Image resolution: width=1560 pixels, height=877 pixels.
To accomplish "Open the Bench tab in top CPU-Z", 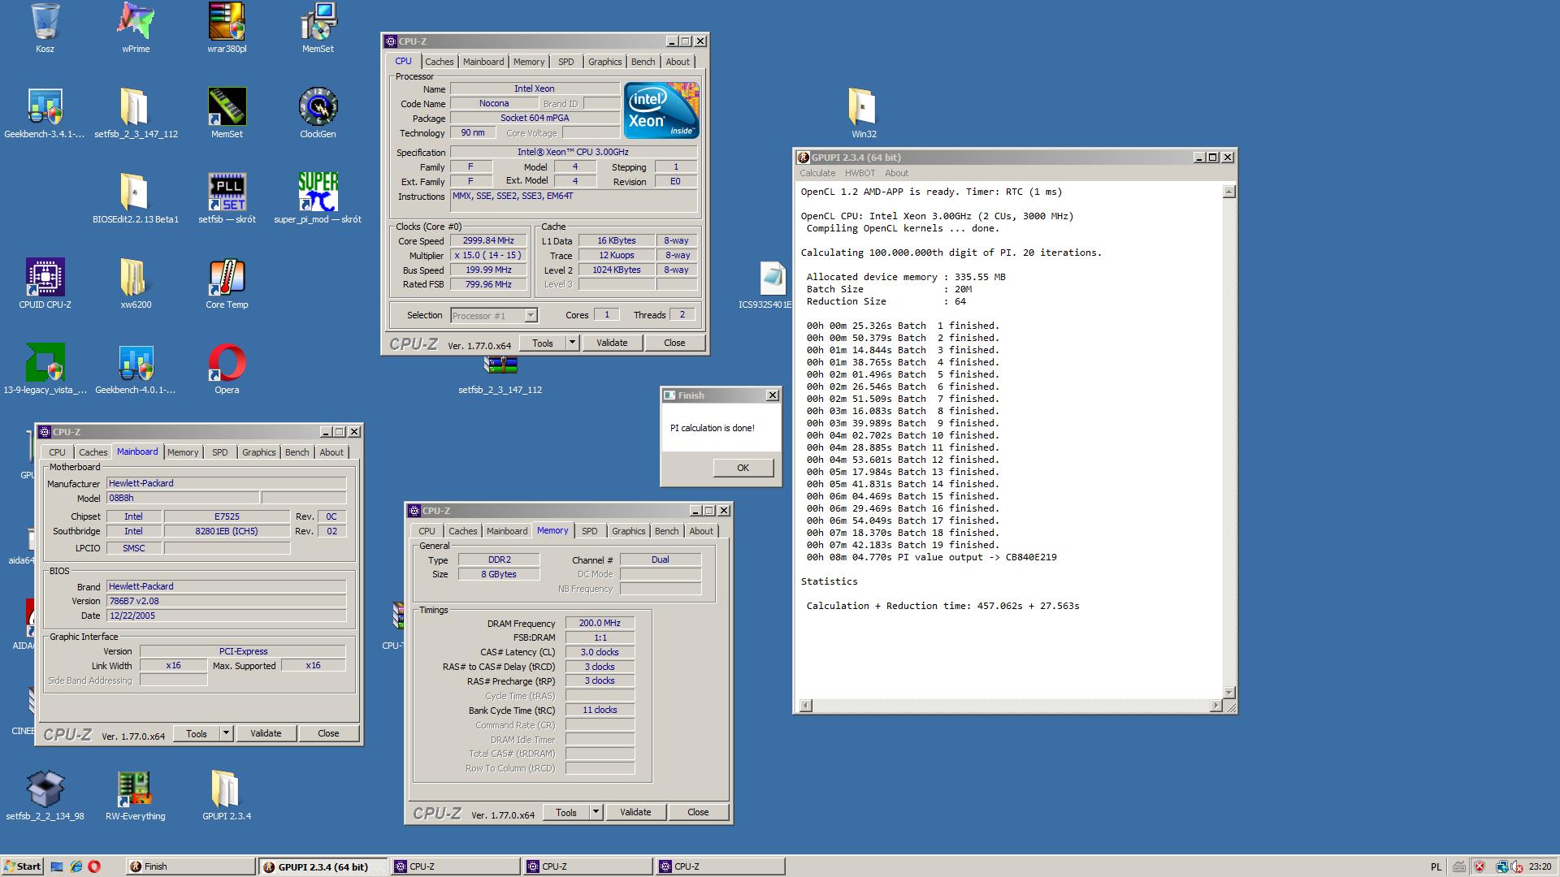I will [643, 62].
